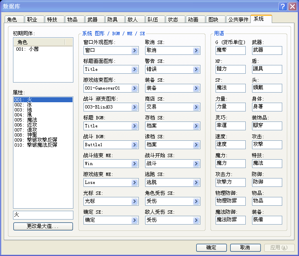Open the escape SE (逃脱) picker arrow
The width and height of the screenshot is (299, 256).
coord(196,183)
